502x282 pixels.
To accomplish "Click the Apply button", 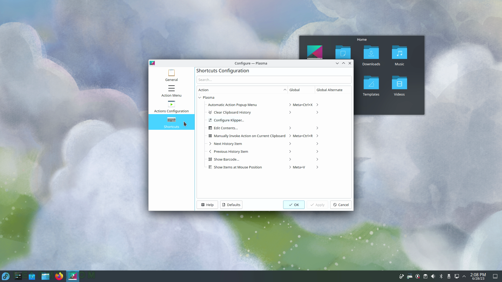I will 317,205.
